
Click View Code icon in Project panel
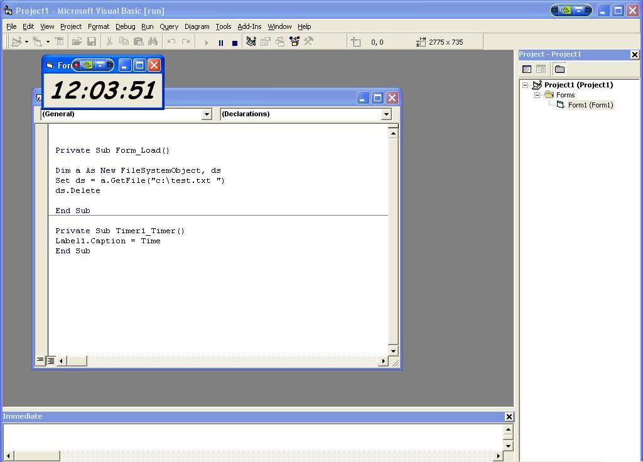click(527, 69)
